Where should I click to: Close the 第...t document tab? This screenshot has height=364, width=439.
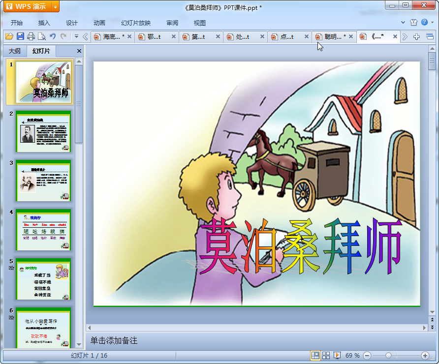point(218,36)
